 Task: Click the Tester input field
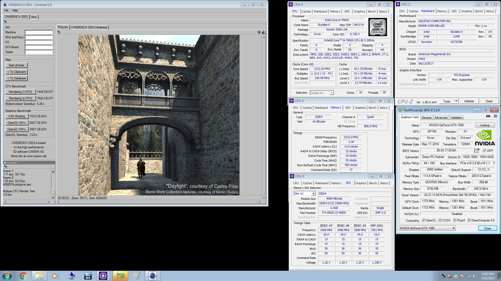pos(39,52)
